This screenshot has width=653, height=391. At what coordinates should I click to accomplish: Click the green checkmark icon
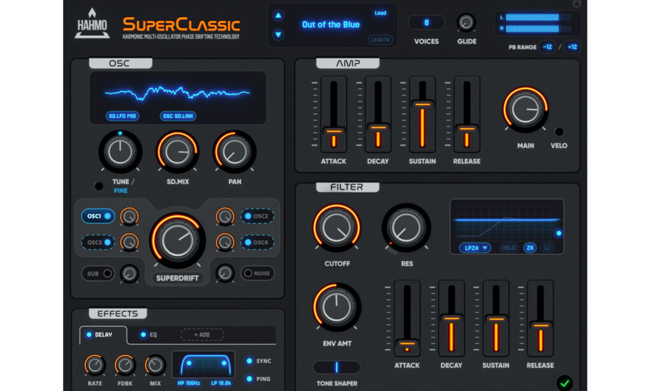point(564,383)
